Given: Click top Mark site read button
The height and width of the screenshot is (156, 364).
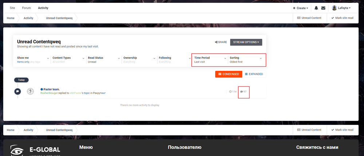Looking at the screenshot, I should point(342,18).
